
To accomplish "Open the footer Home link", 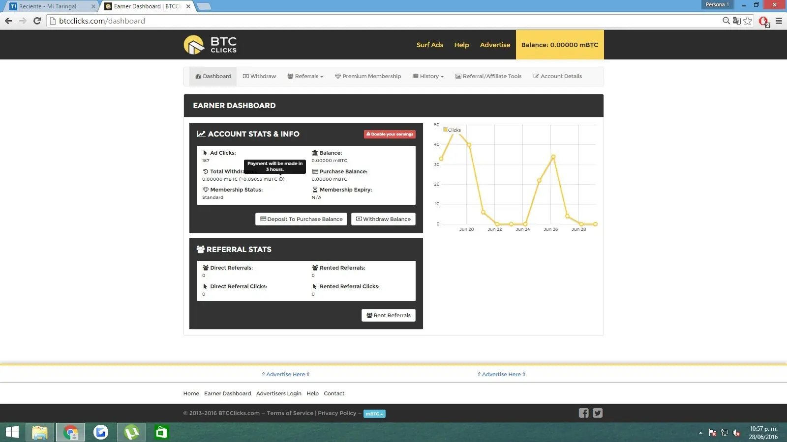I will [x=191, y=393].
